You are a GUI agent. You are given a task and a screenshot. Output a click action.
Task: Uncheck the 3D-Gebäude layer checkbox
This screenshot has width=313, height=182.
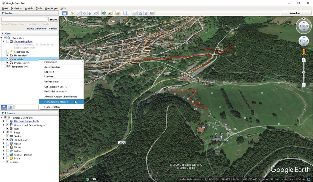click(x=8, y=140)
